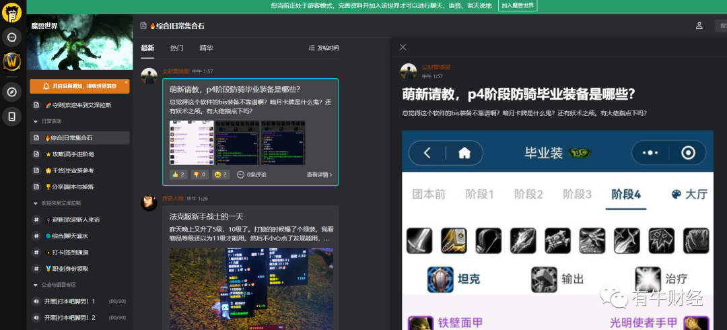Image resolution: width=727 pixels, height=330 pixels.
Task: Open the 攻略|高手进阶地 channel
Action: pos(79,154)
